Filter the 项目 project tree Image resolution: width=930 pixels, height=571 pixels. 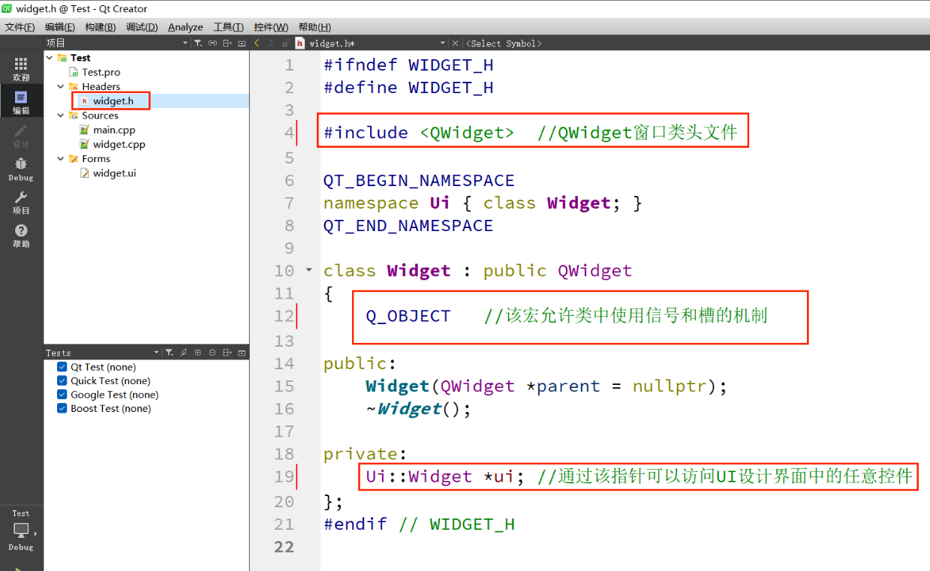pyautogui.click(x=198, y=44)
